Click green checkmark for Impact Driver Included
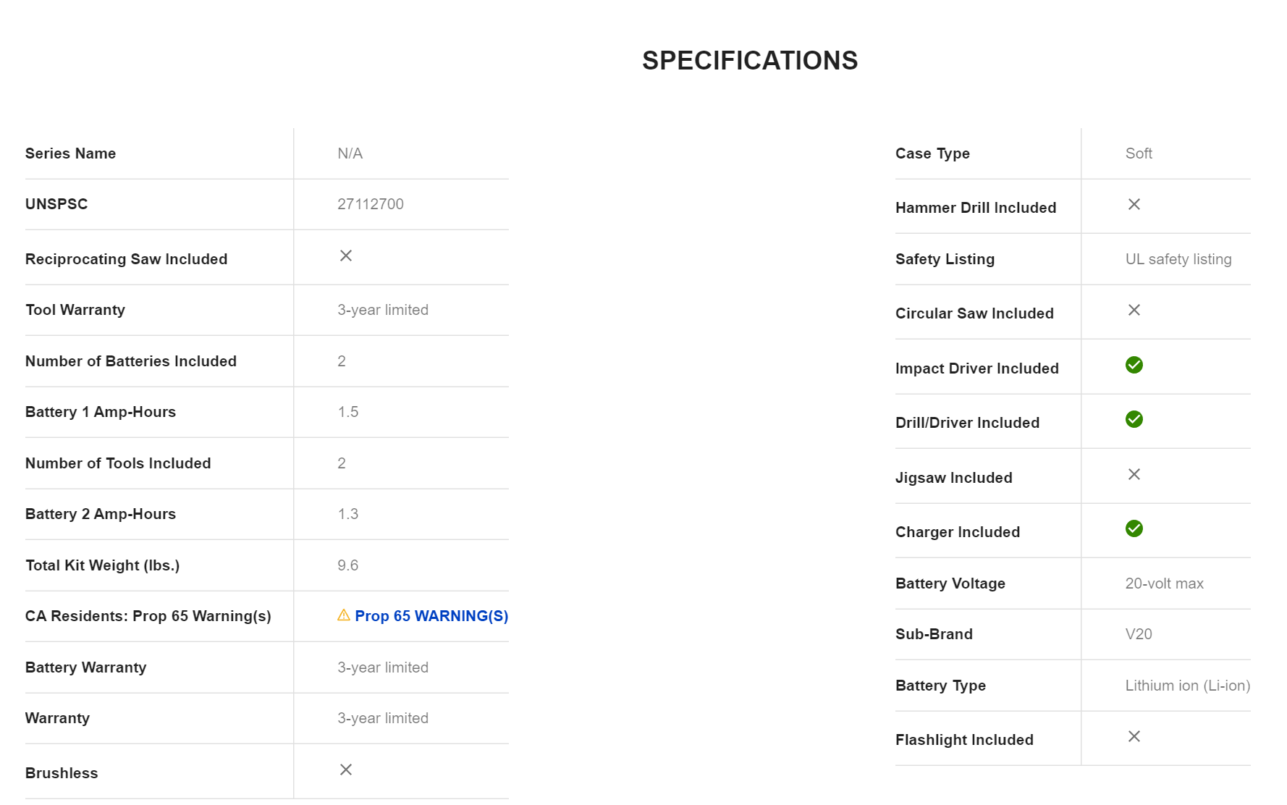Screen dimensions: 1287x805 (1134, 365)
